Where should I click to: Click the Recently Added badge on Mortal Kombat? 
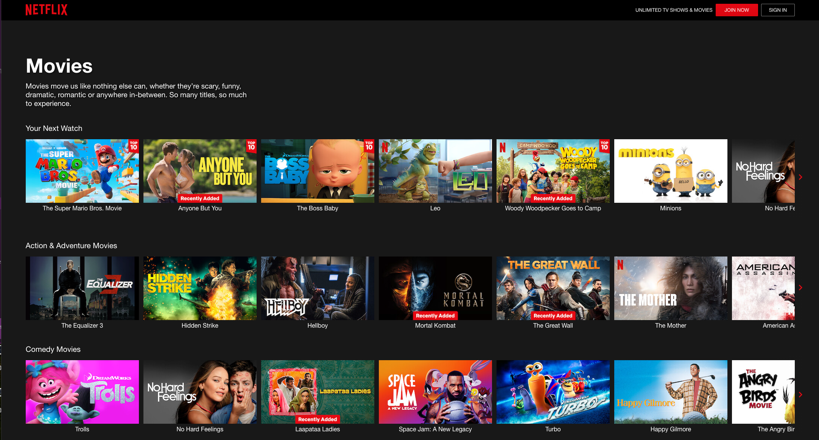435,316
